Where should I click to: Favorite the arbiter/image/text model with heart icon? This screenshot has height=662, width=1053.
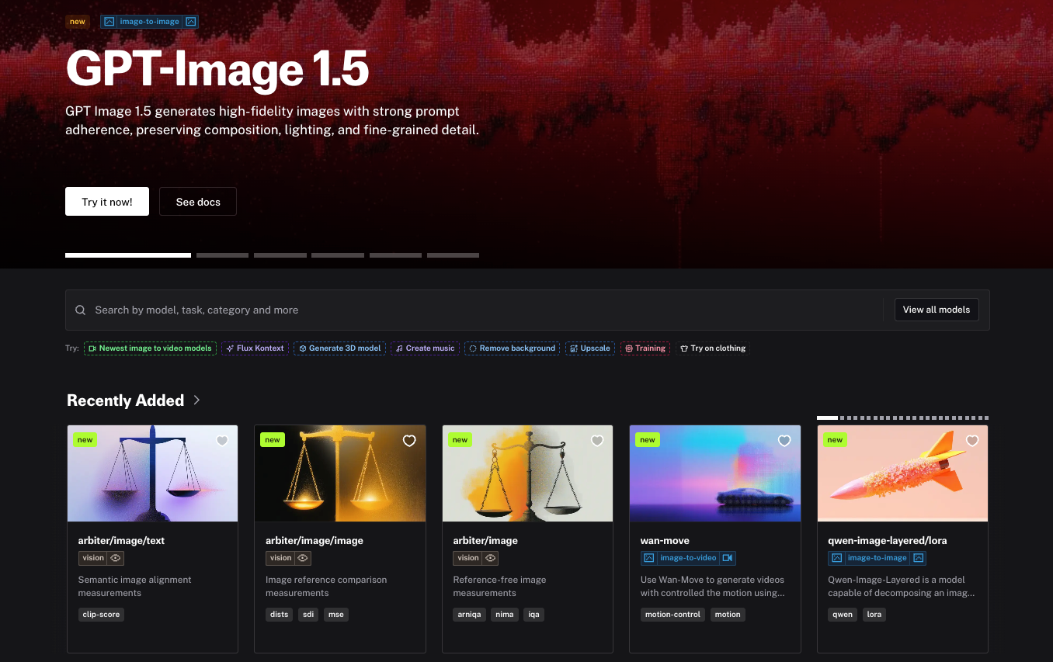[222, 441]
